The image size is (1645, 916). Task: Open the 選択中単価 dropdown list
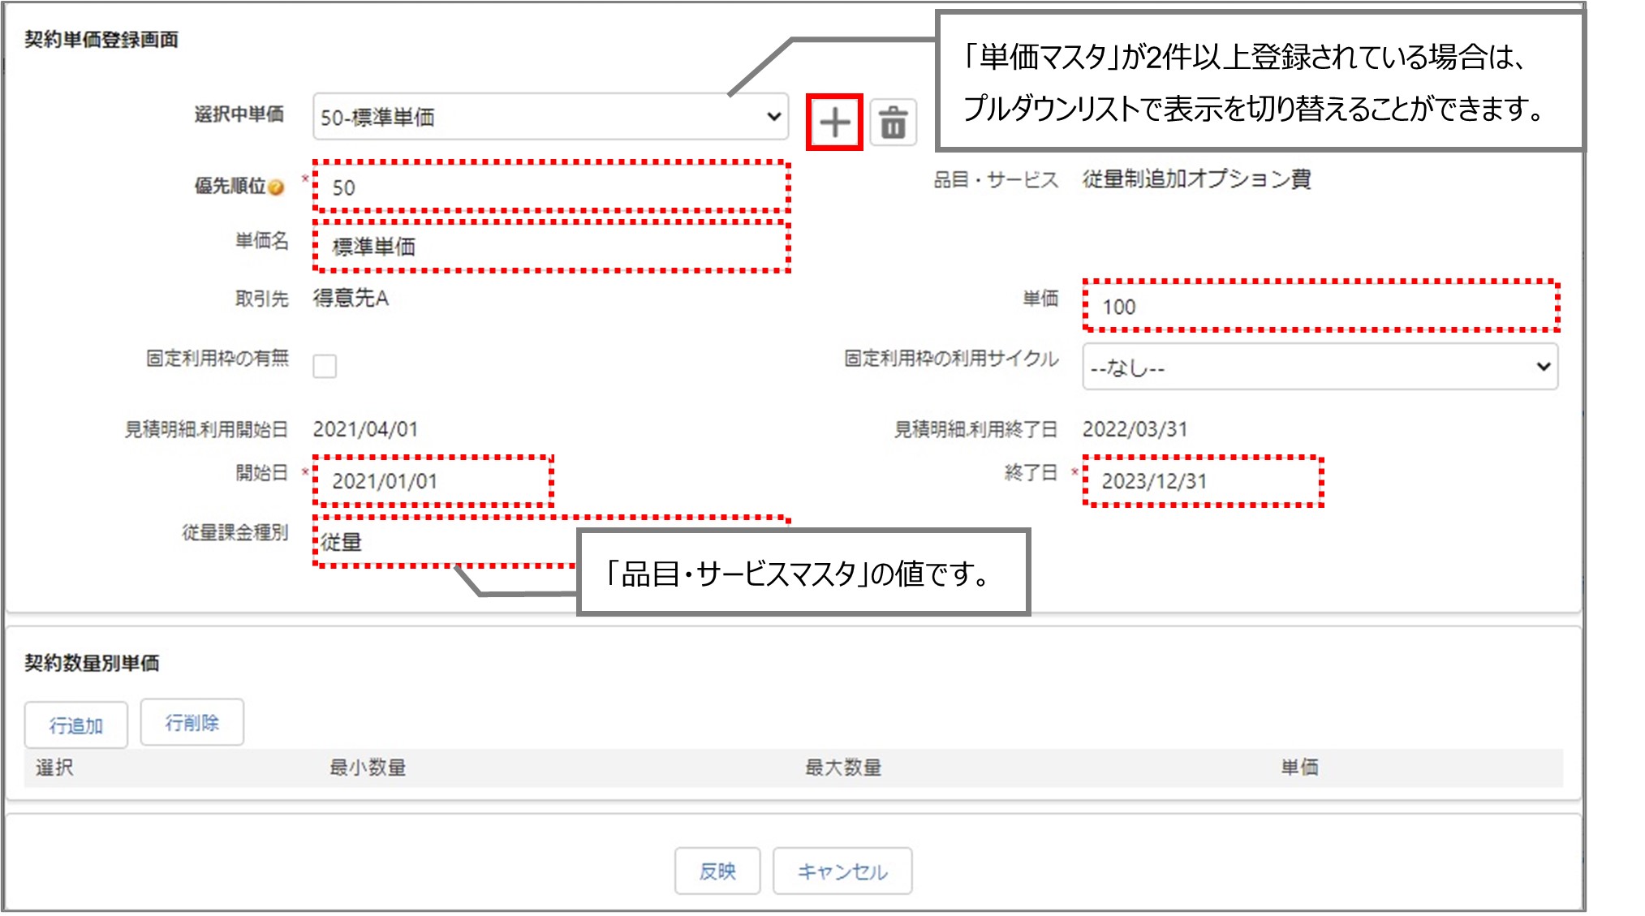[550, 117]
